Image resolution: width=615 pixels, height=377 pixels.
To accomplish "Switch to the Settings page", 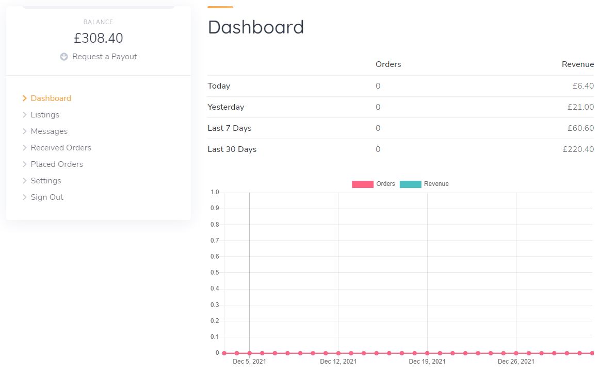I will click(x=46, y=180).
